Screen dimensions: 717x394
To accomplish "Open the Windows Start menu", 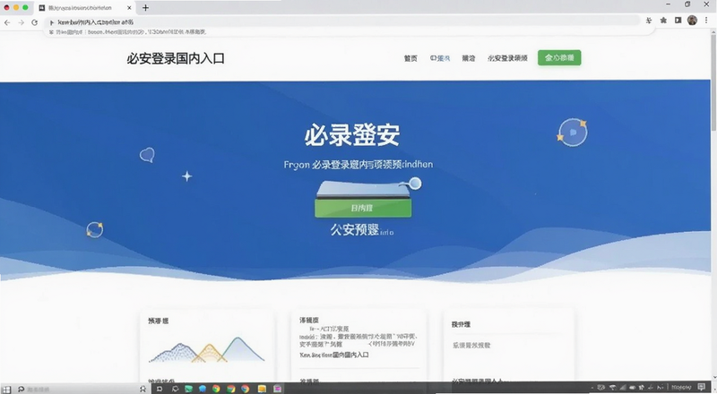I will 6,389.
